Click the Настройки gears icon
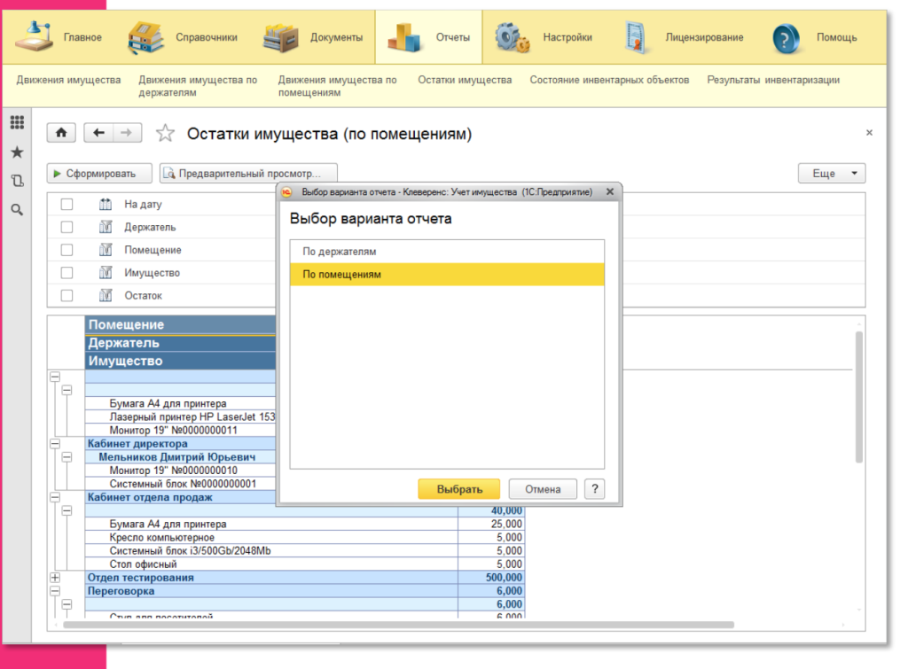This screenshot has height=669, width=908. click(512, 37)
